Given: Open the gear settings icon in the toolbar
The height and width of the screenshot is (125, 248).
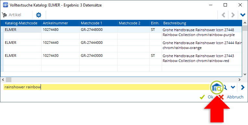Looking at the screenshot, I should 39,15.
